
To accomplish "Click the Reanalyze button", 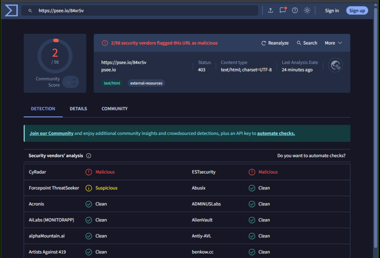I will click(275, 43).
